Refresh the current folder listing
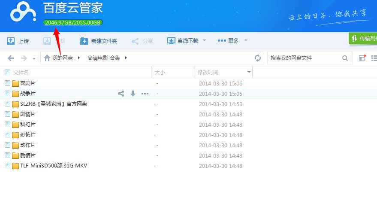The image size is (377, 222). pyautogui.click(x=258, y=58)
